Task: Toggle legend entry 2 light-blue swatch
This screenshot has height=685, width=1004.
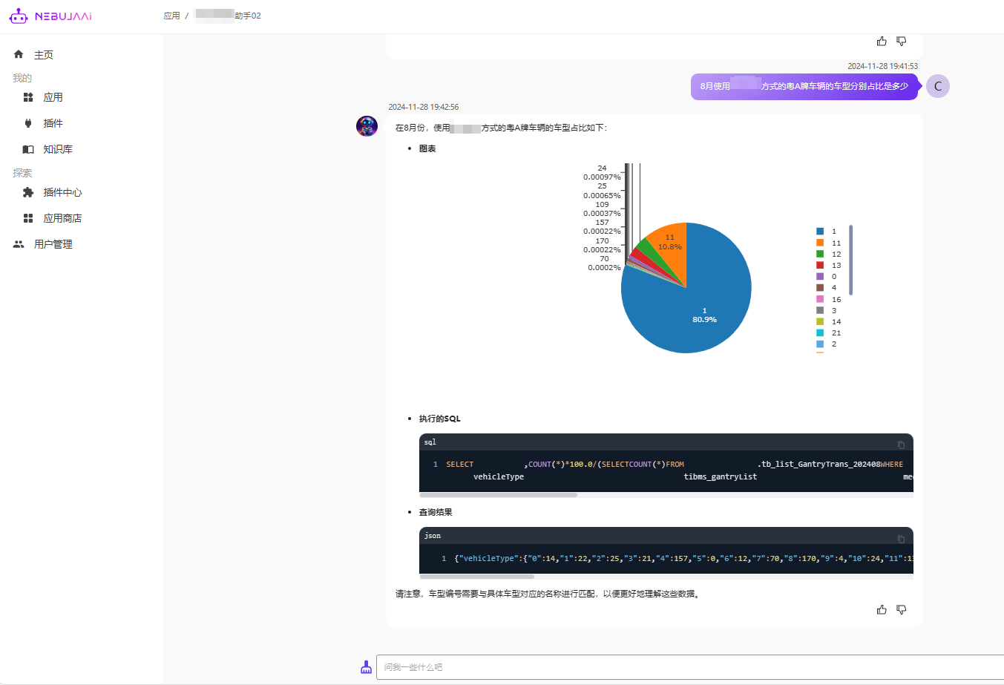Action: [820, 344]
